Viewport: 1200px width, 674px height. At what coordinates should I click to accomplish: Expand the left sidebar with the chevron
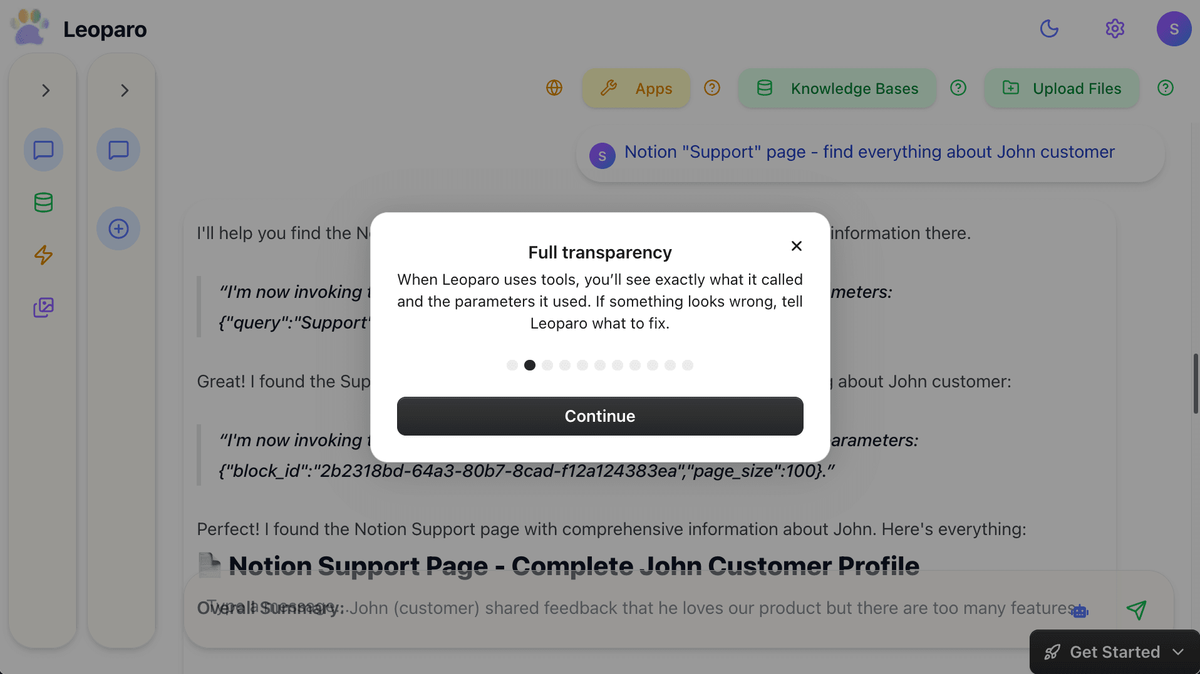(45, 90)
